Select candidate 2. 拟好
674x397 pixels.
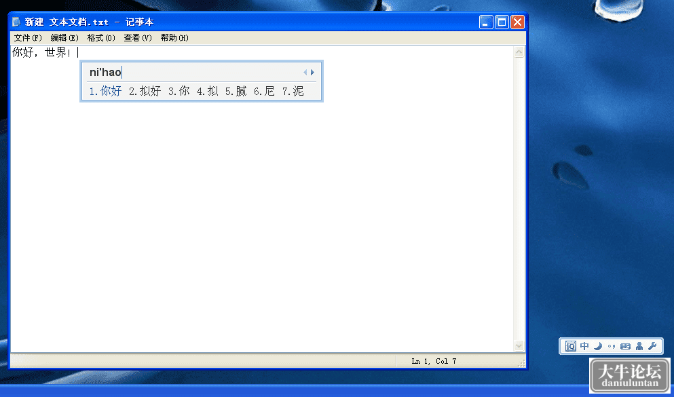(x=145, y=91)
